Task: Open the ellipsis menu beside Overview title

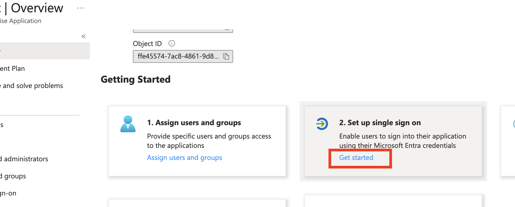Action: coord(80,8)
